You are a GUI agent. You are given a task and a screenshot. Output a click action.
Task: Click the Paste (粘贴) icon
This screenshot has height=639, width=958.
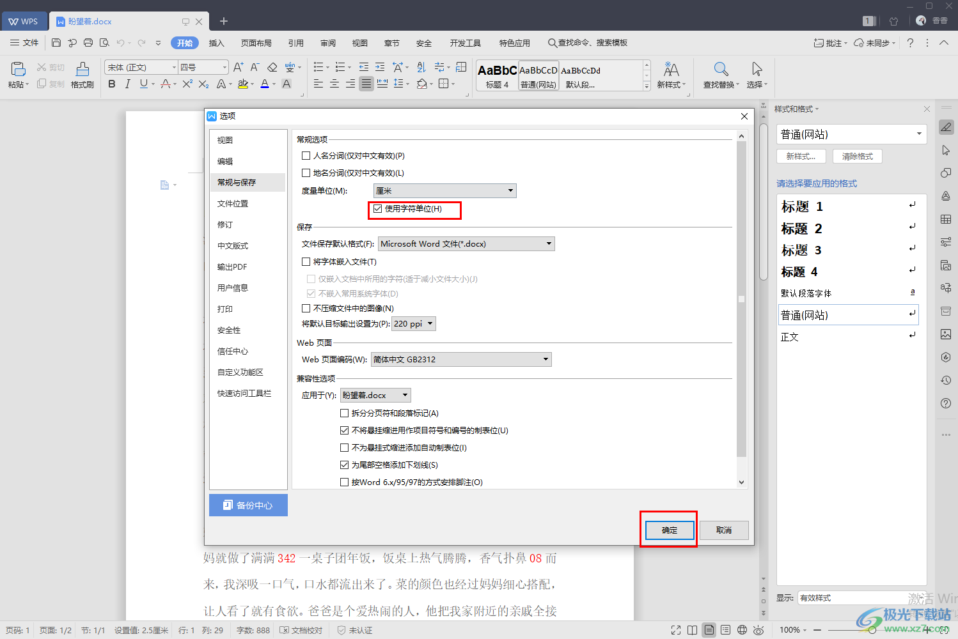(x=18, y=75)
